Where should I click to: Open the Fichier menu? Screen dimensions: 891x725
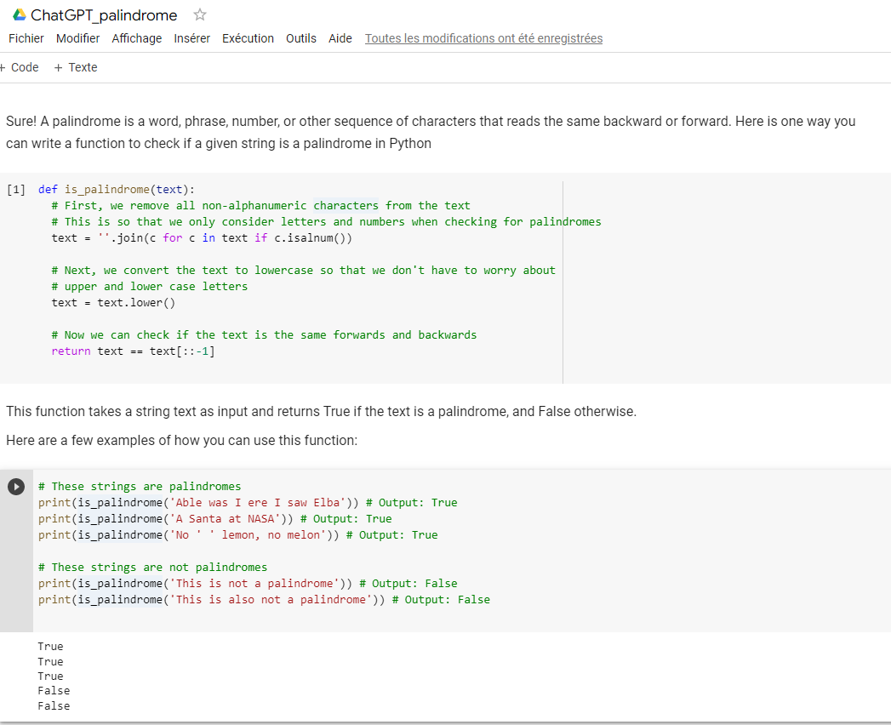coord(26,38)
